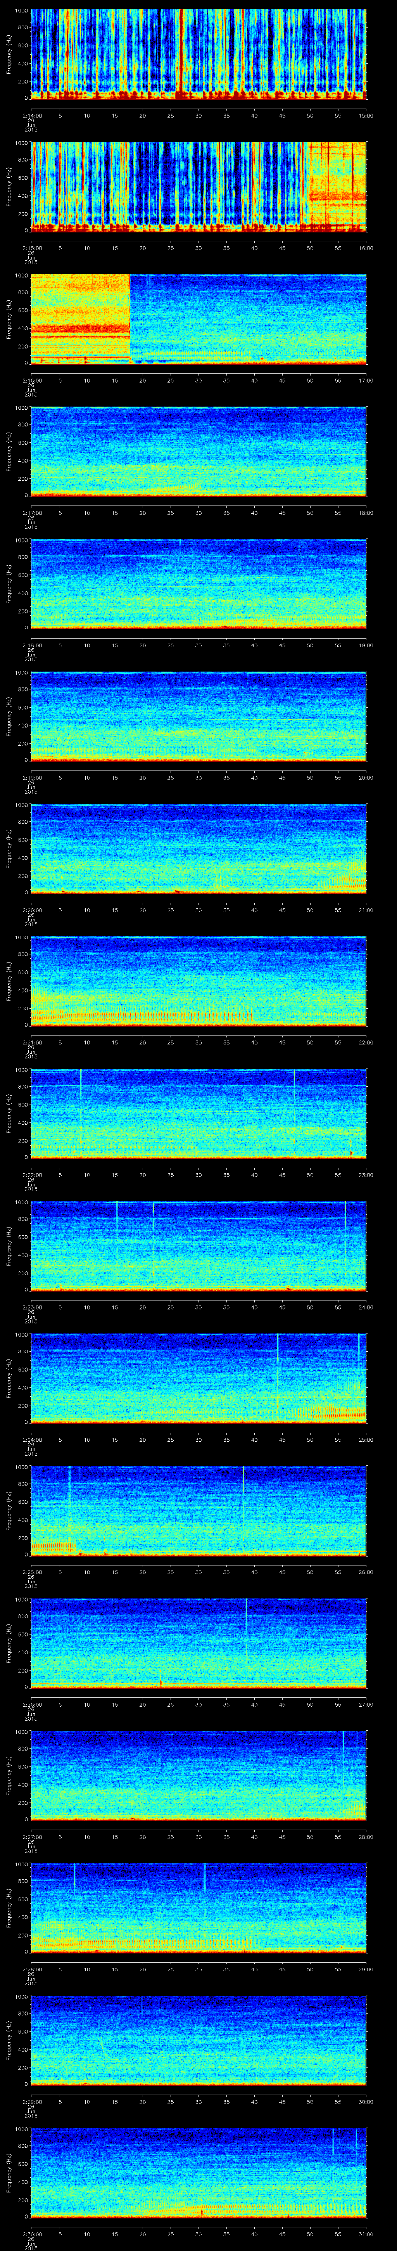Click the spectrogram panel starting at 2:27:00
397x2251 pixels.
(x=199, y=1776)
